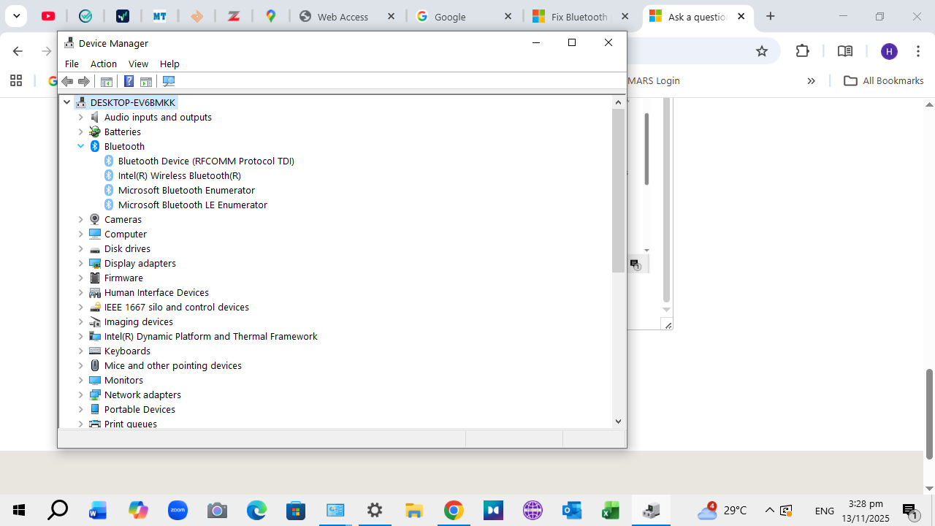Click the Disk drives category icon
The width and height of the screenshot is (935, 526).
tap(95, 248)
